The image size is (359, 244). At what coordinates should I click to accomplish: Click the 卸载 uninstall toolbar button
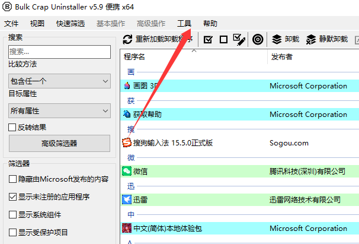(x=286, y=39)
